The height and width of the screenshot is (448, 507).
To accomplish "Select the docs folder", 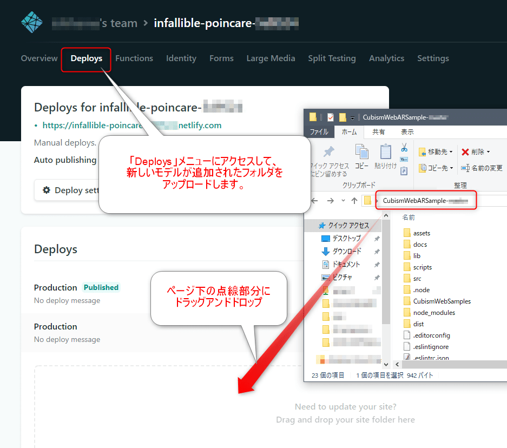I will coord(416,245).
